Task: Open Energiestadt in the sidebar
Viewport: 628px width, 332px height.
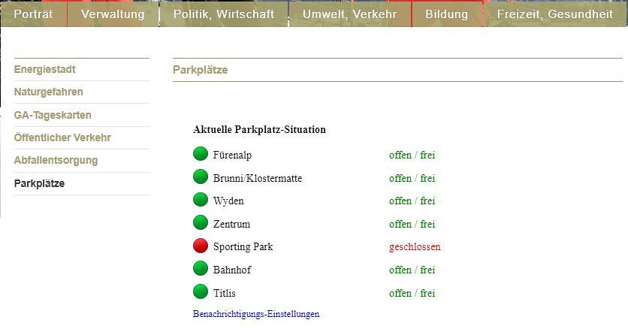Action: point(44,69)
